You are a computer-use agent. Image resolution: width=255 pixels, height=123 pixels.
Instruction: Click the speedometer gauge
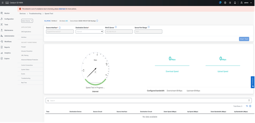click(95, 69)
